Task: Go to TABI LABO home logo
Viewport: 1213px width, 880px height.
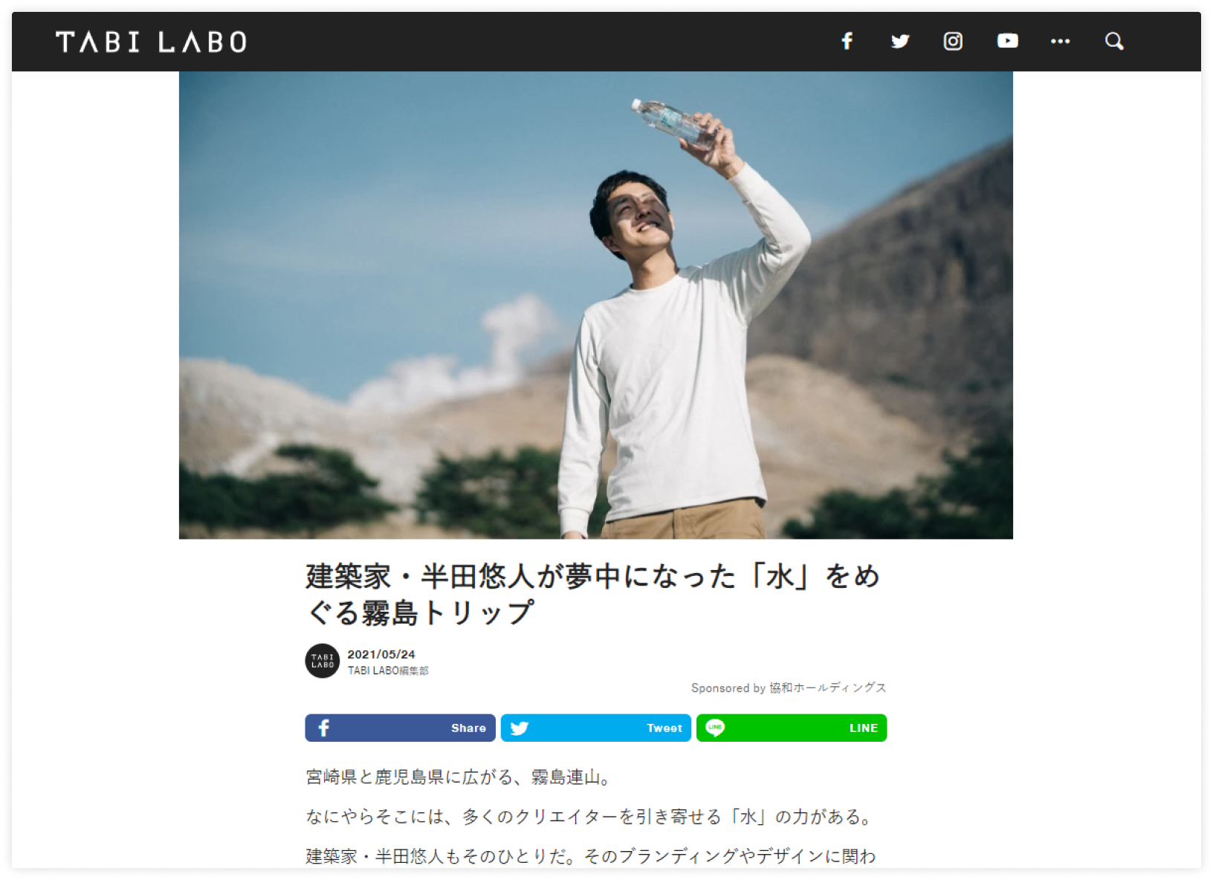Action: pyautogui.click(x=151, y=42)
